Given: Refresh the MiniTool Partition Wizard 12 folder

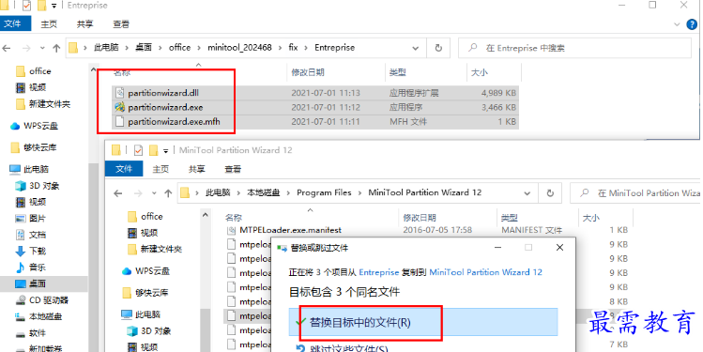Looking at the screenshot, I should point(550,193).
